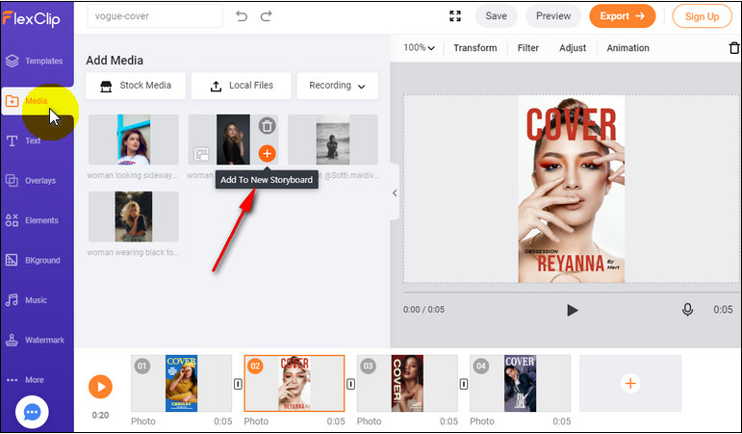Click the preview progress bar
742x434 pixels.
pos(571,293)
